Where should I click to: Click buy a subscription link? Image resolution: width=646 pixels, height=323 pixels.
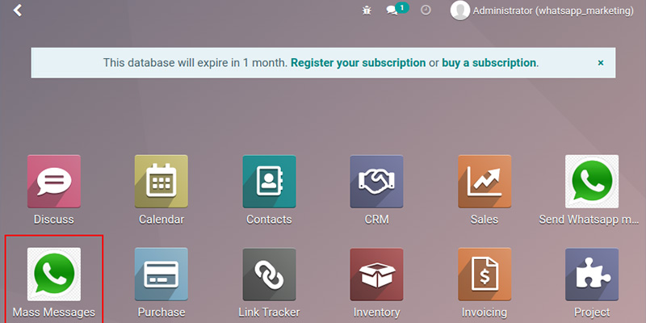coord(489,62)
